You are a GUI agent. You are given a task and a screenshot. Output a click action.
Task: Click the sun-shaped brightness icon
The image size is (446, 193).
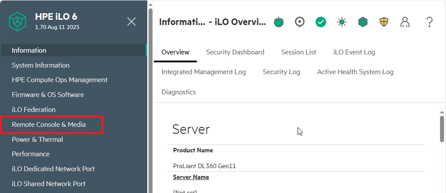point(342,22)
